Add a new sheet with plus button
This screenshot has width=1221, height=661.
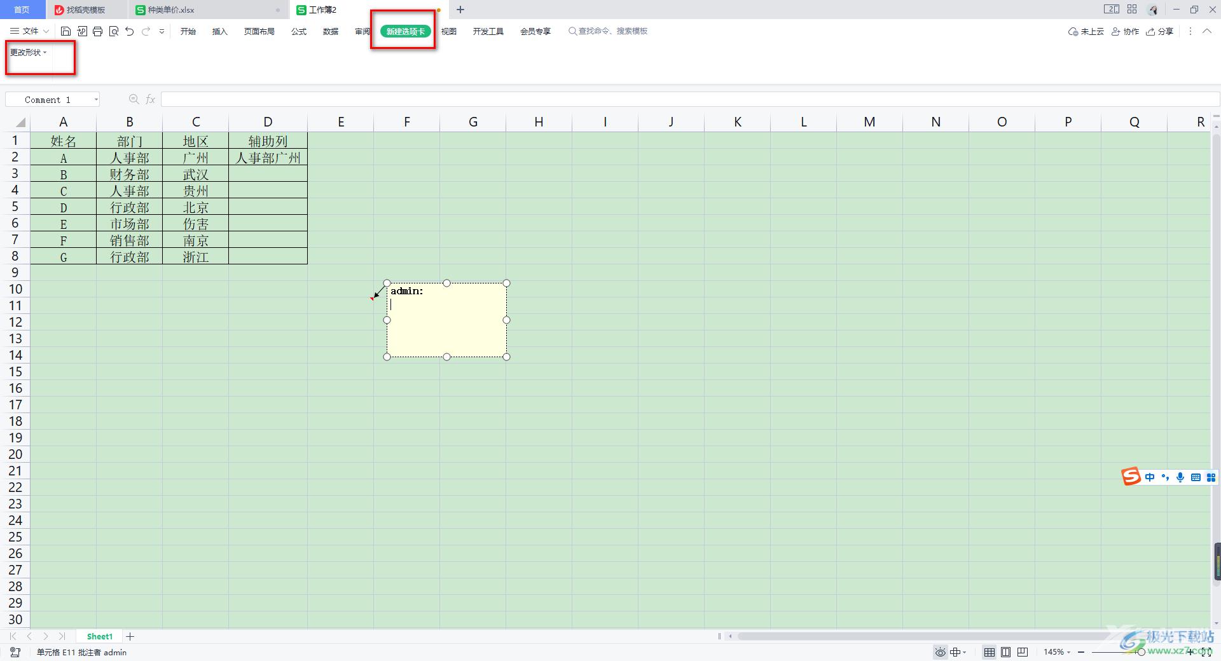coord(130,636)
